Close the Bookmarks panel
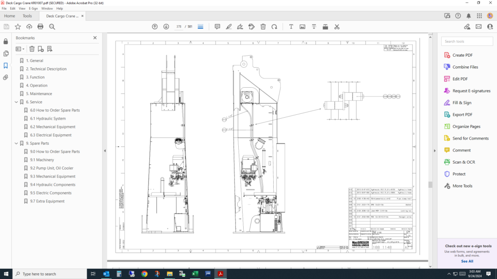The image size is (497, 279). [x=95, y=38]
